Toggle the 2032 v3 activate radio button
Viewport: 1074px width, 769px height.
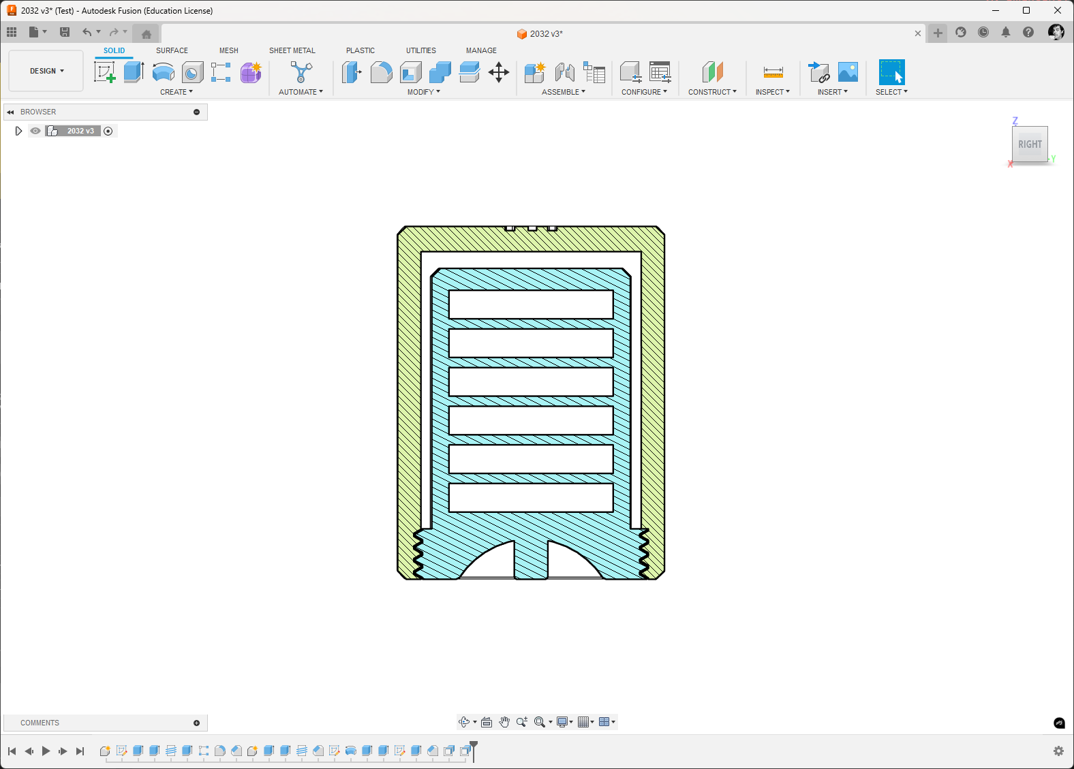(108, 131)
